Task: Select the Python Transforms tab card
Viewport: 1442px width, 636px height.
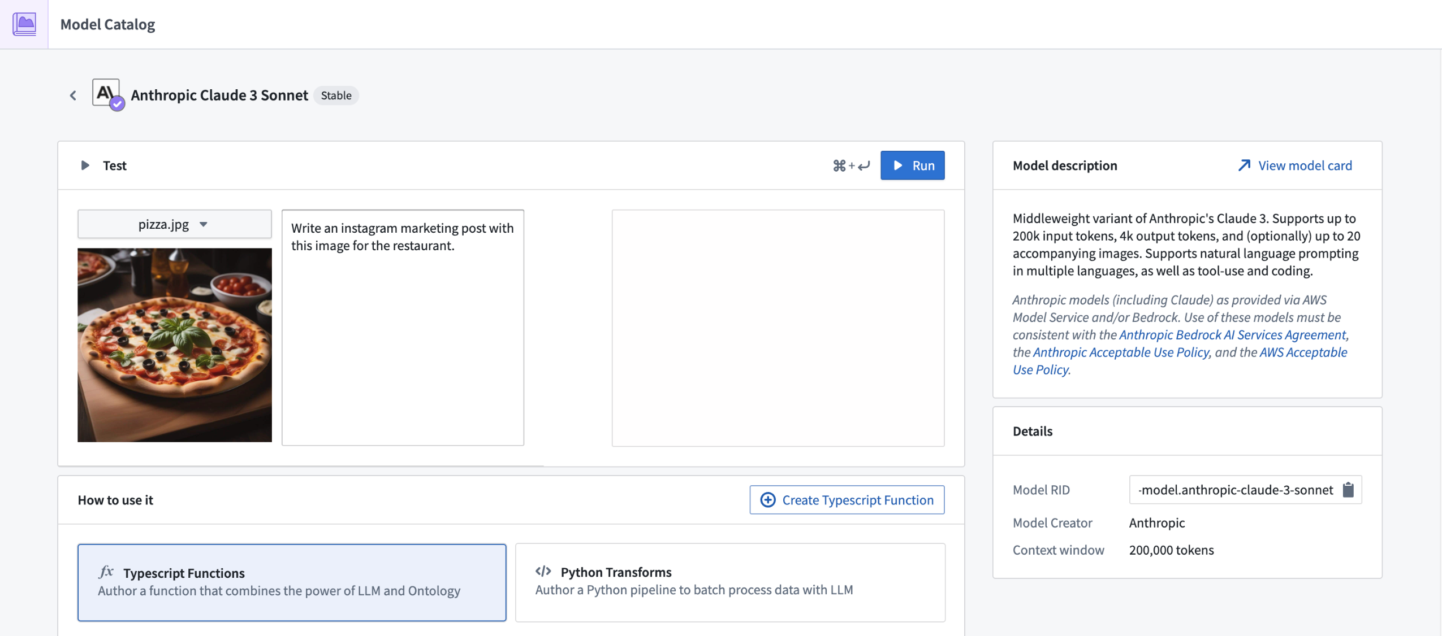Action: 730,582
